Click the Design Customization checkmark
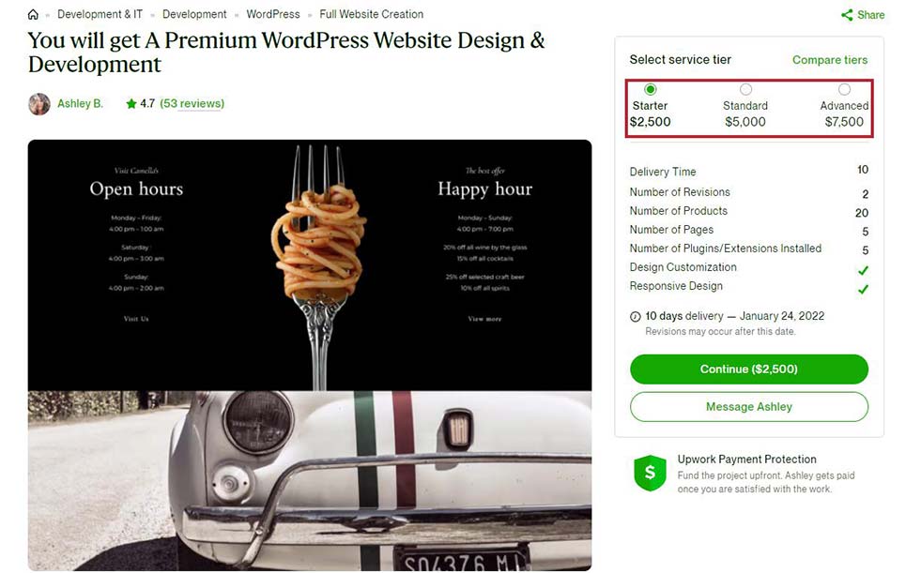The image size is (921, 573). [x=863, y=270]
